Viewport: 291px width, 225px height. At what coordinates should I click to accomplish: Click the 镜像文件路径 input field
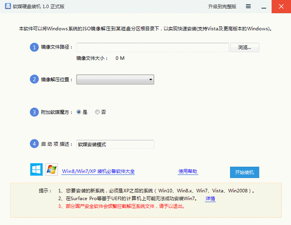[153, 48]
